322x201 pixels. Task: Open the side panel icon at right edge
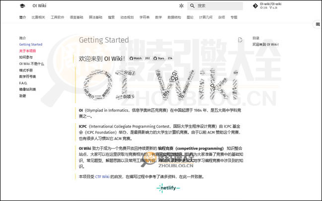[x=318, y=24]
